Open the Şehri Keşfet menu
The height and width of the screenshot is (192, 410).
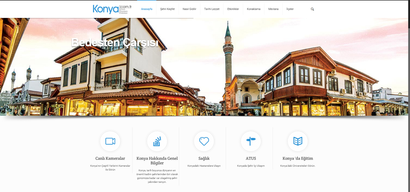pos(167,9)
